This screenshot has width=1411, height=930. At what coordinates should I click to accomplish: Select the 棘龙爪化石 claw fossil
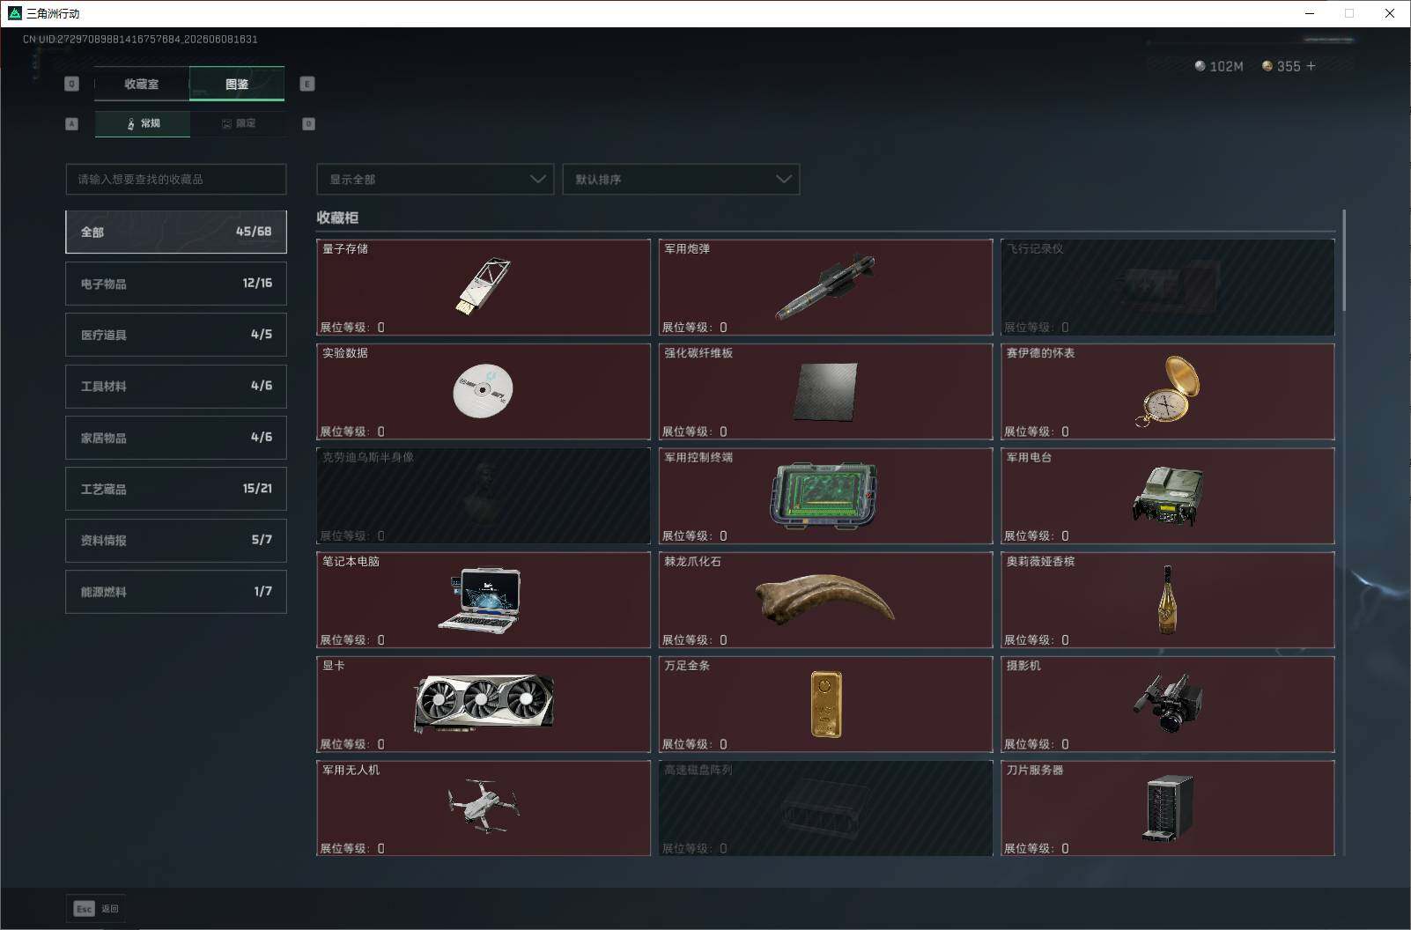pos(825,600)
